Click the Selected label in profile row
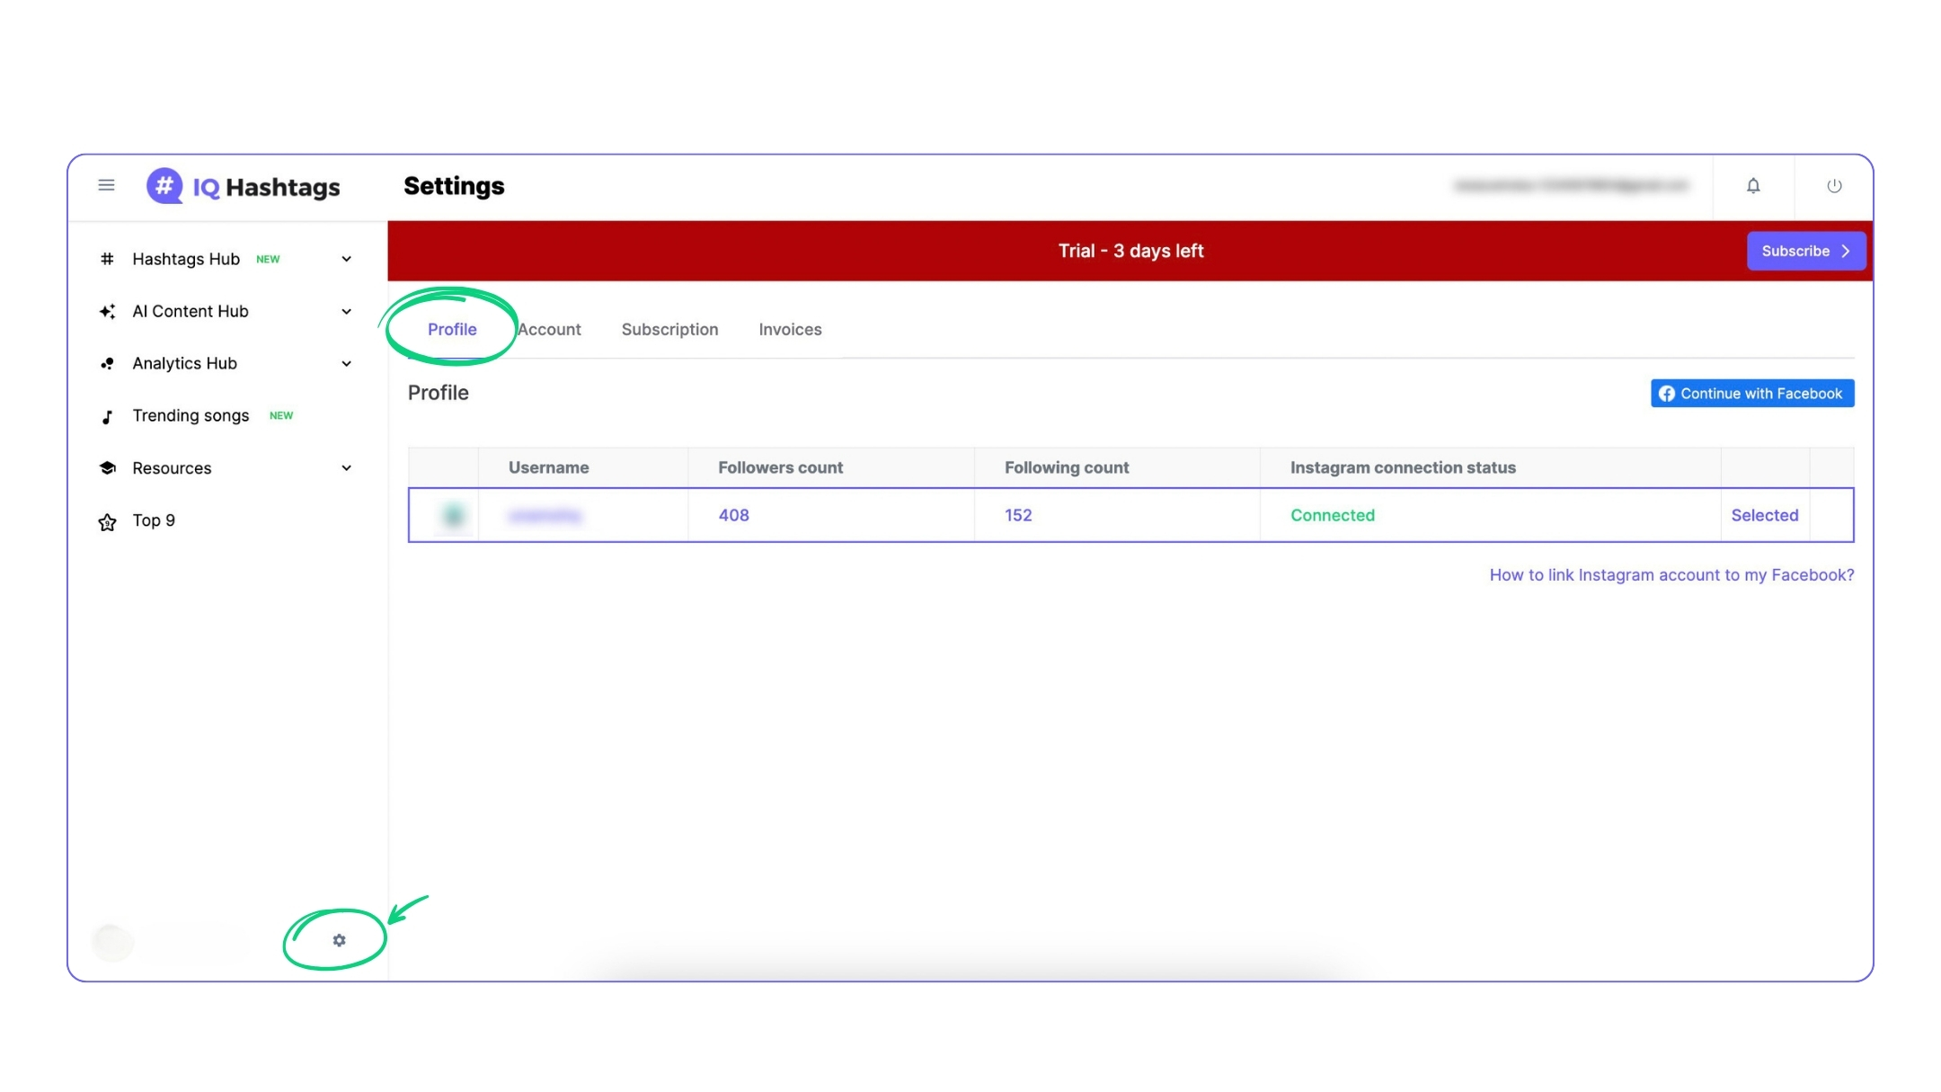This screenshot has width=1941, height=1092. (x=1764, y=515)
